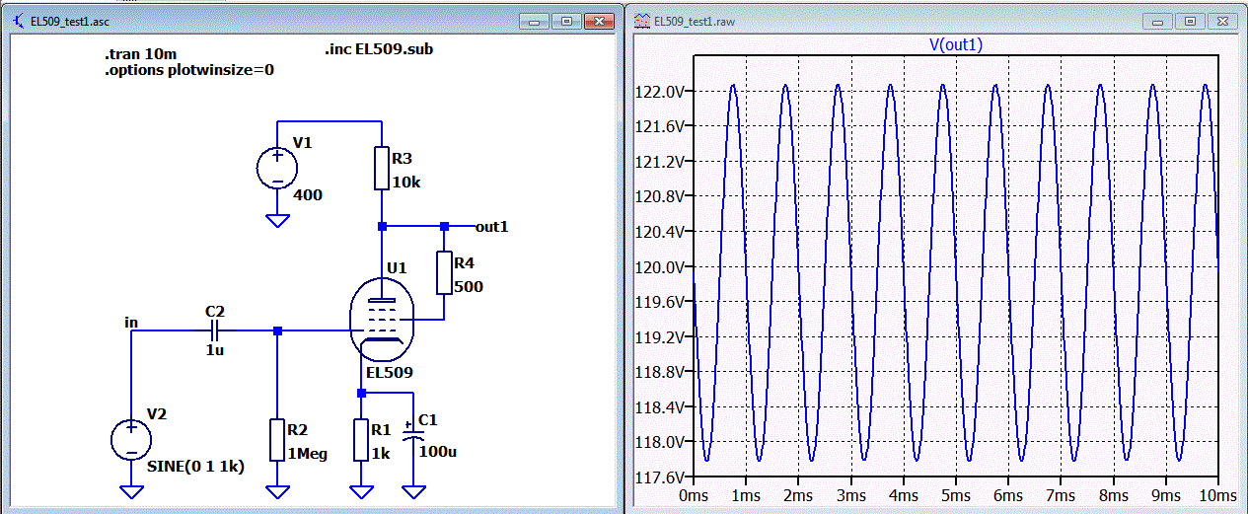
Task: Maximize the EL509_test1.asc schematic window
Action: (566, 20)
